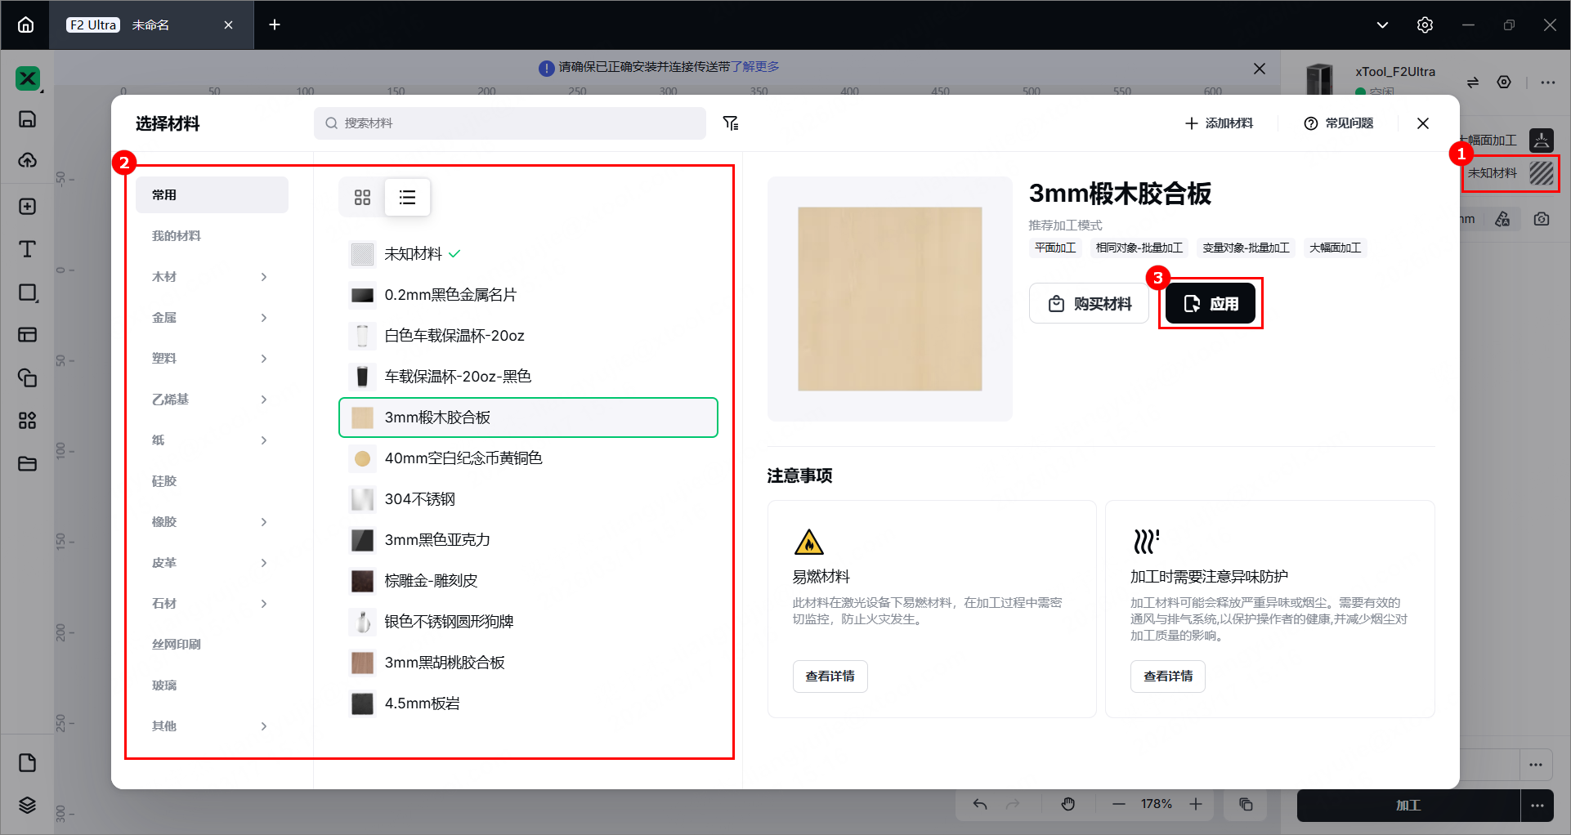
Task: Switch to grid view of materials
Action: pos(362,197)
